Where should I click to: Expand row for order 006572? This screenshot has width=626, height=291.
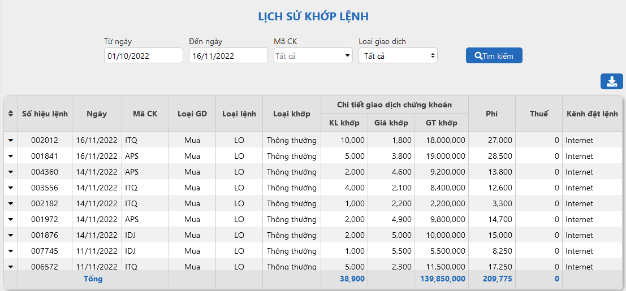pos(10,267)
